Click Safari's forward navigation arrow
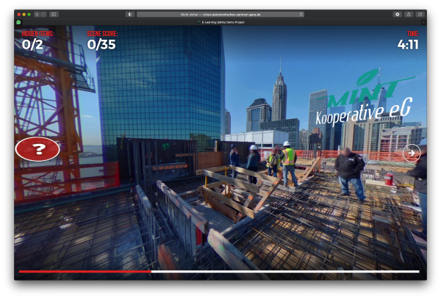 (43, 14)
